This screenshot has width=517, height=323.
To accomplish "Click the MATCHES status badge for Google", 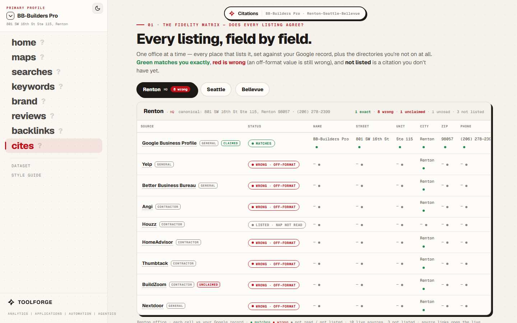I will coord(261,144).
